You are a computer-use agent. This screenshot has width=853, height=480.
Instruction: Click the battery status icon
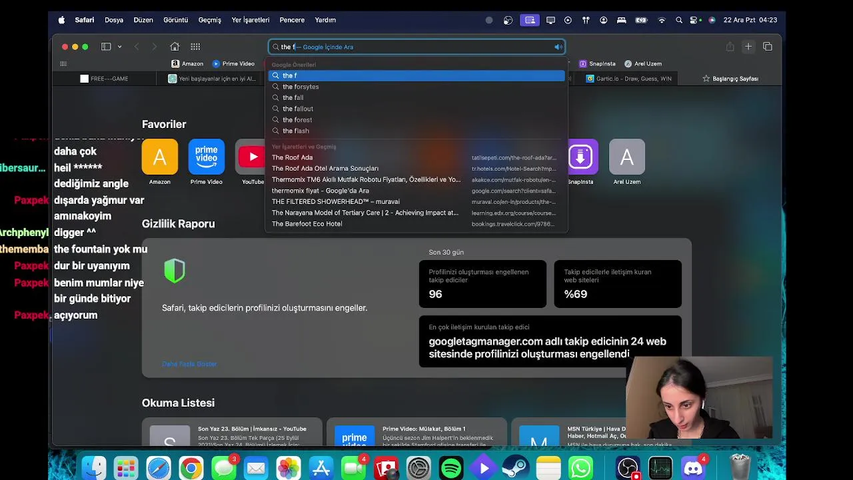[x=641, y=20]
